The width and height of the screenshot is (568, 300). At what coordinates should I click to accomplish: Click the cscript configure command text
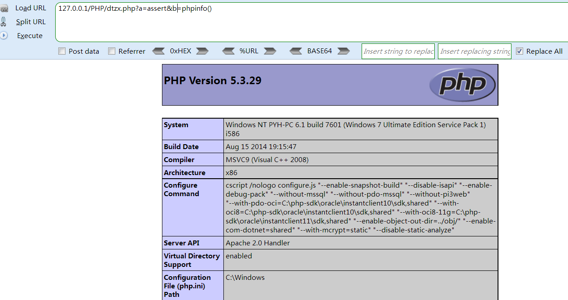(x=361, y=207)
